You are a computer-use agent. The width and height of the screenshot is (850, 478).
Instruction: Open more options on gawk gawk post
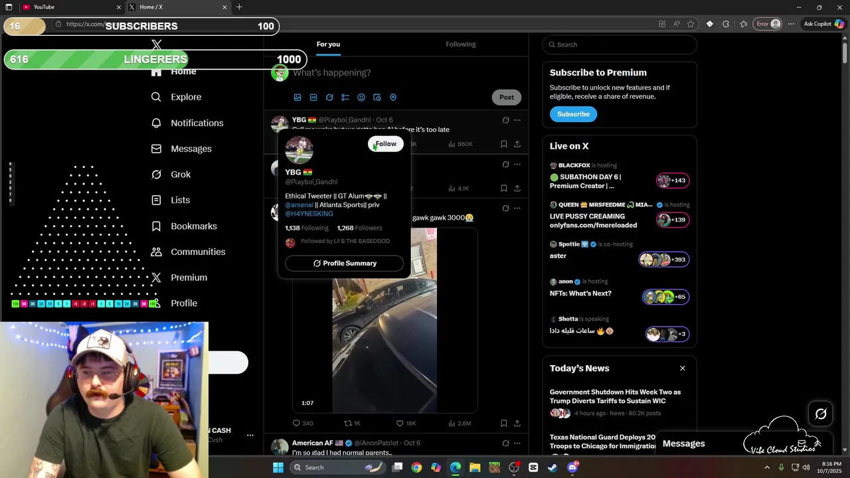pyautogui.click(x=517, y=208)
